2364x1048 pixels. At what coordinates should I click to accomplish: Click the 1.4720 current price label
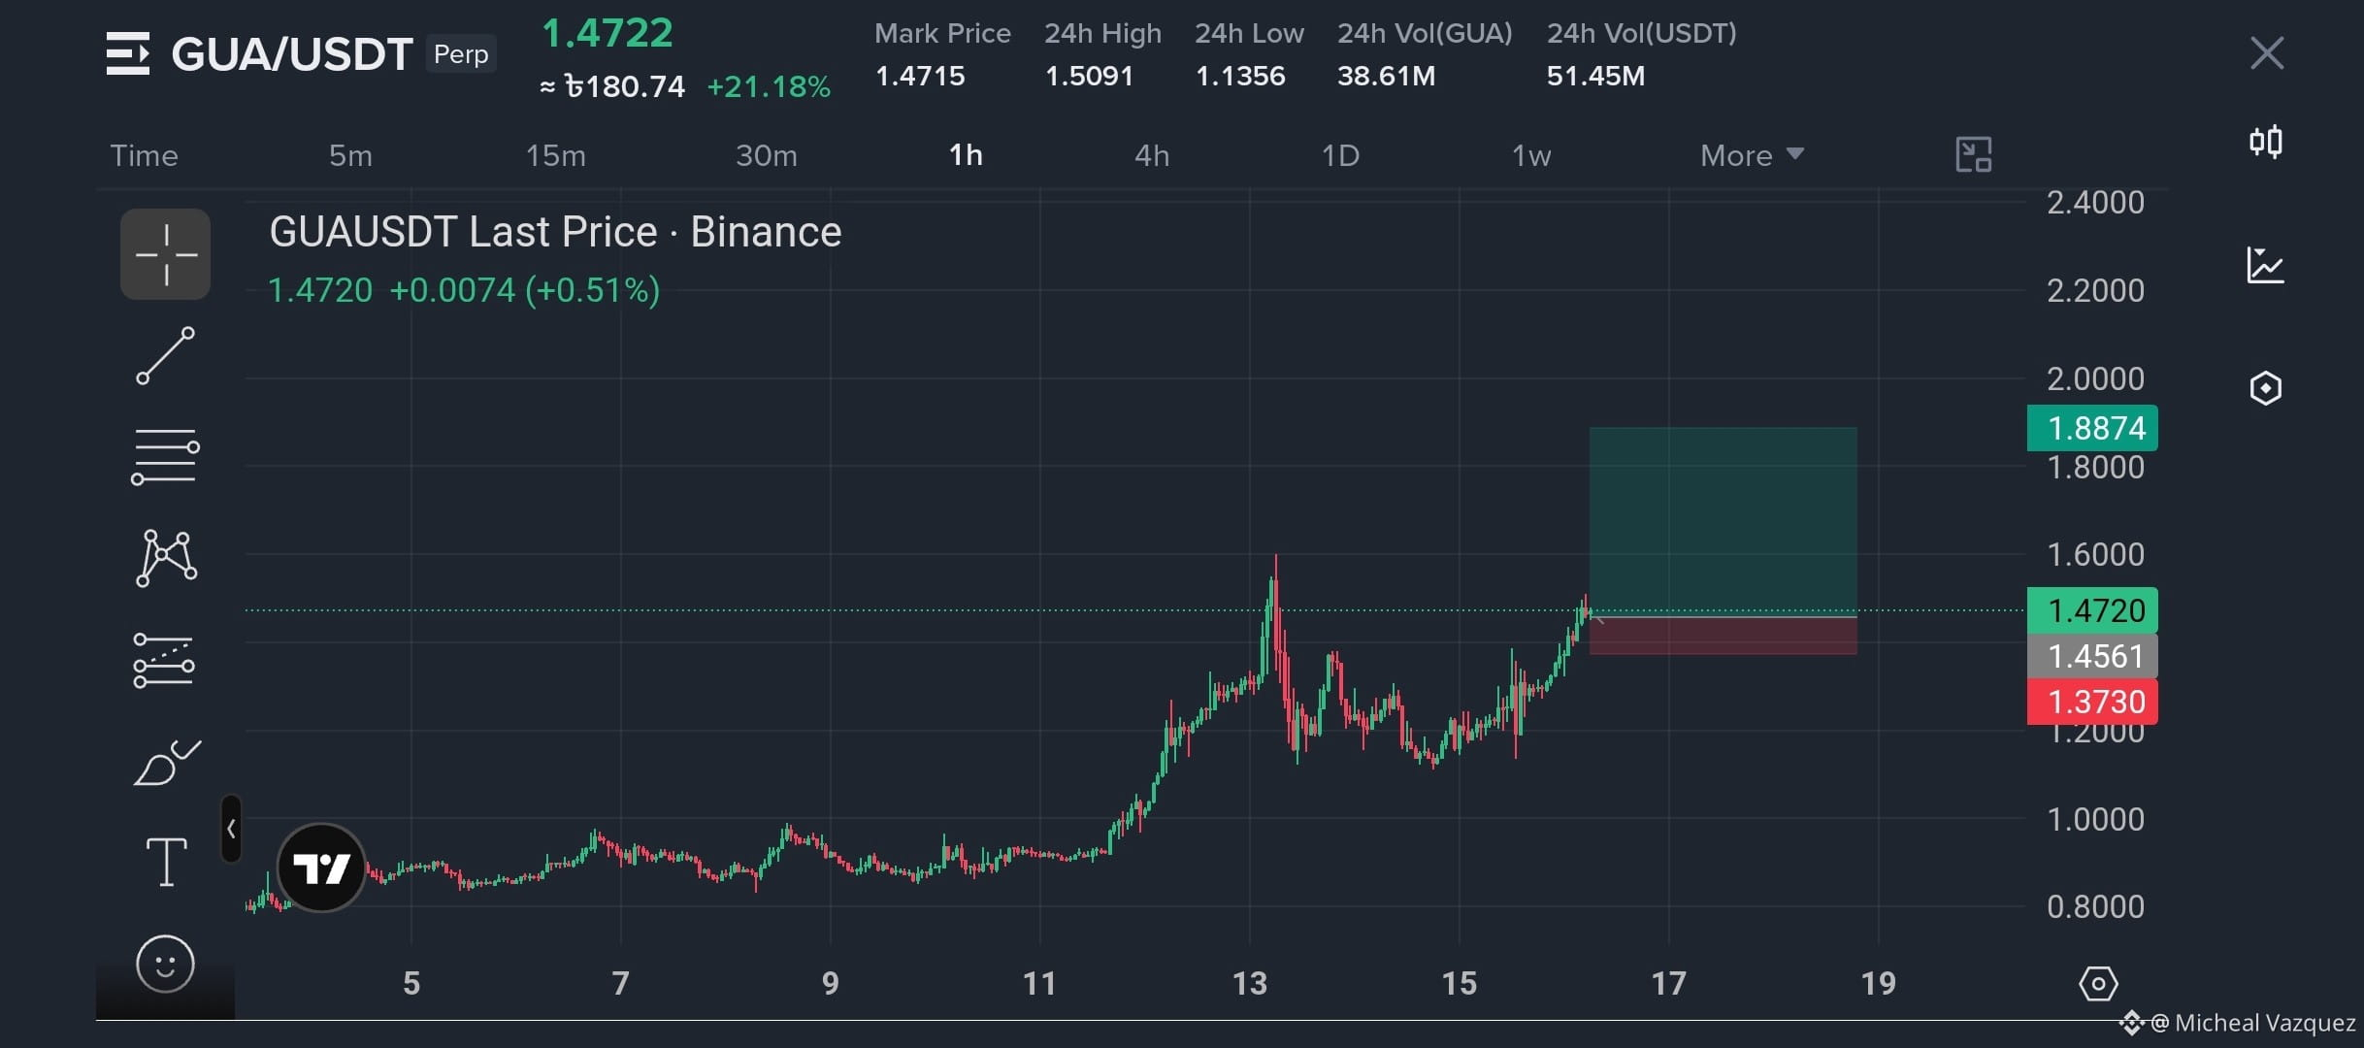(2092, 610)
